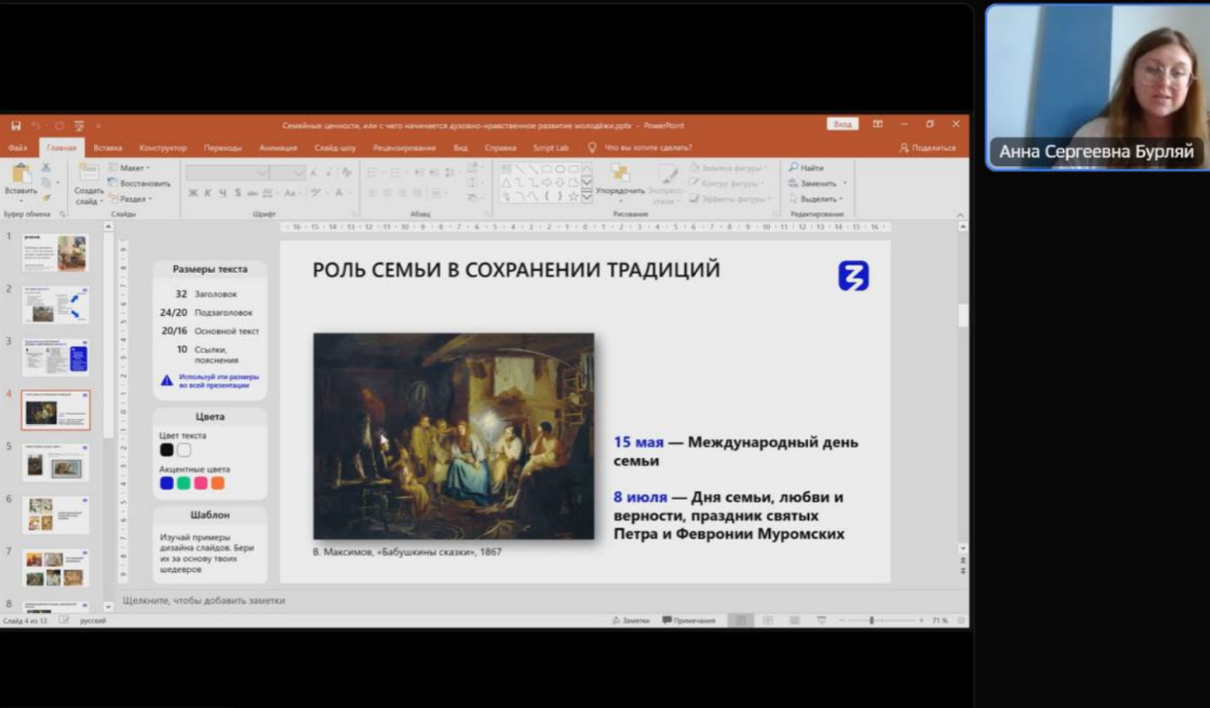Viewport: 1210px width, 708px height.
Task: Switch to the Slide Show (Слайд-шоу) tab
Action: click(335, 149)
